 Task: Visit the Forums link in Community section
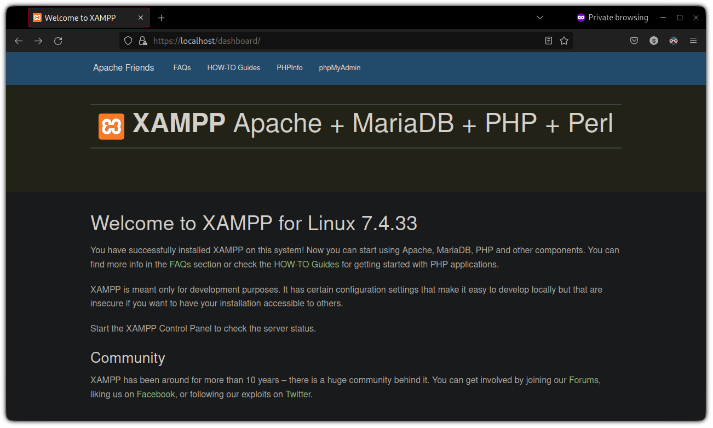(x=583, y=380)
